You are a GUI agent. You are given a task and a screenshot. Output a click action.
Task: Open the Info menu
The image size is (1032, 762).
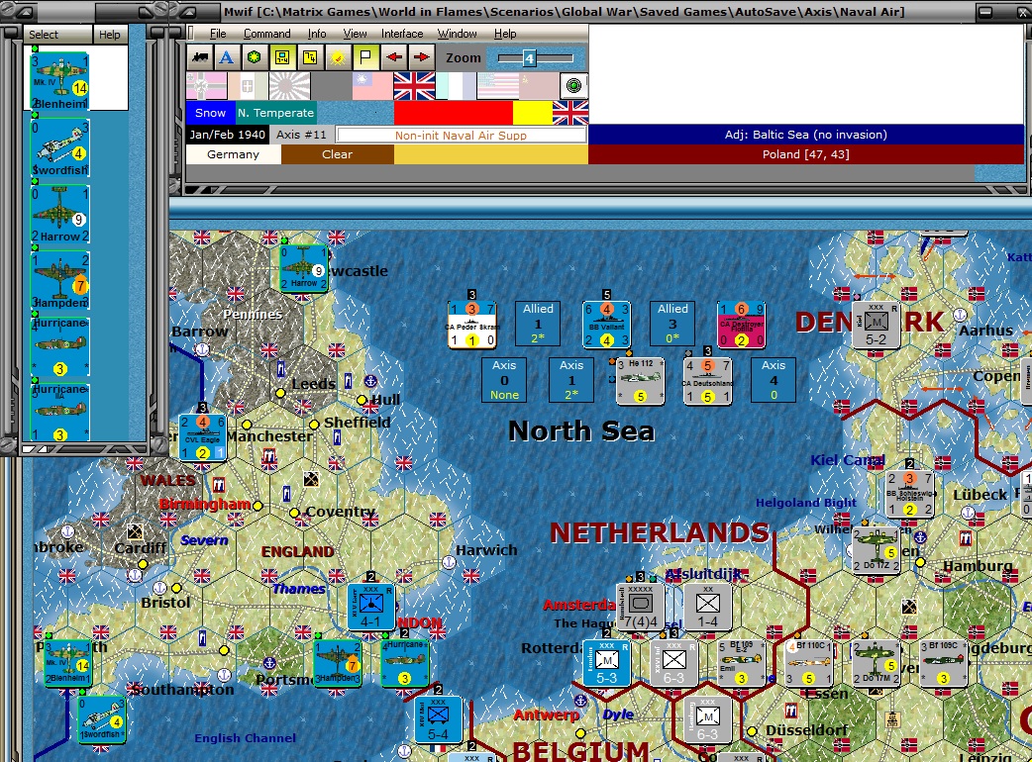[317, 34]
